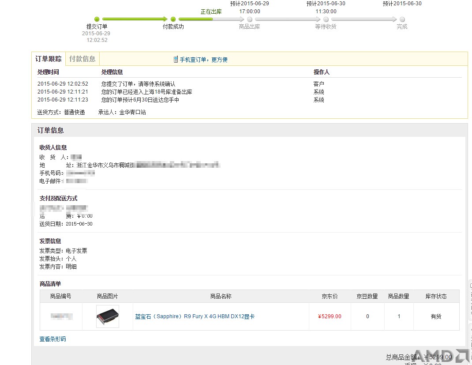Open the 查看条形码 link
This screenshot has height=365, width=472.
(52, 339)
